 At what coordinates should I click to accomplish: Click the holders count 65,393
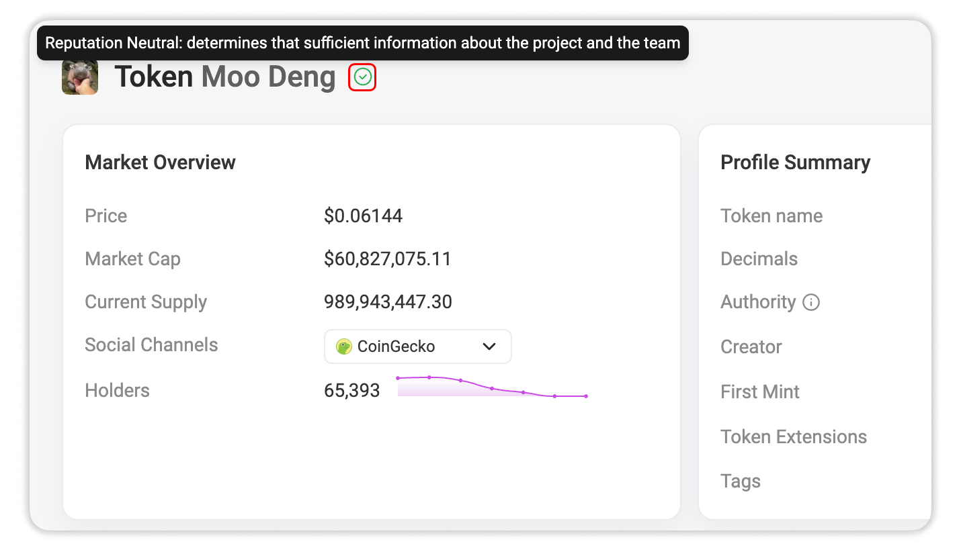pos(352,390)
